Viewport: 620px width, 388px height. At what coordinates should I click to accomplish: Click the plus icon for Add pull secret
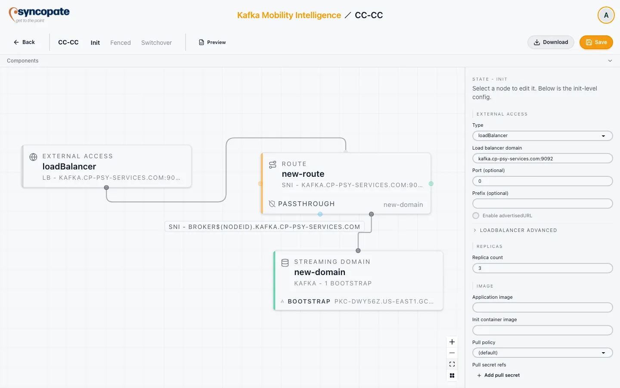point(479,375)
